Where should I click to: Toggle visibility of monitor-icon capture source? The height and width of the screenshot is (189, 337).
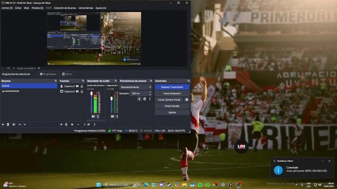77,91
